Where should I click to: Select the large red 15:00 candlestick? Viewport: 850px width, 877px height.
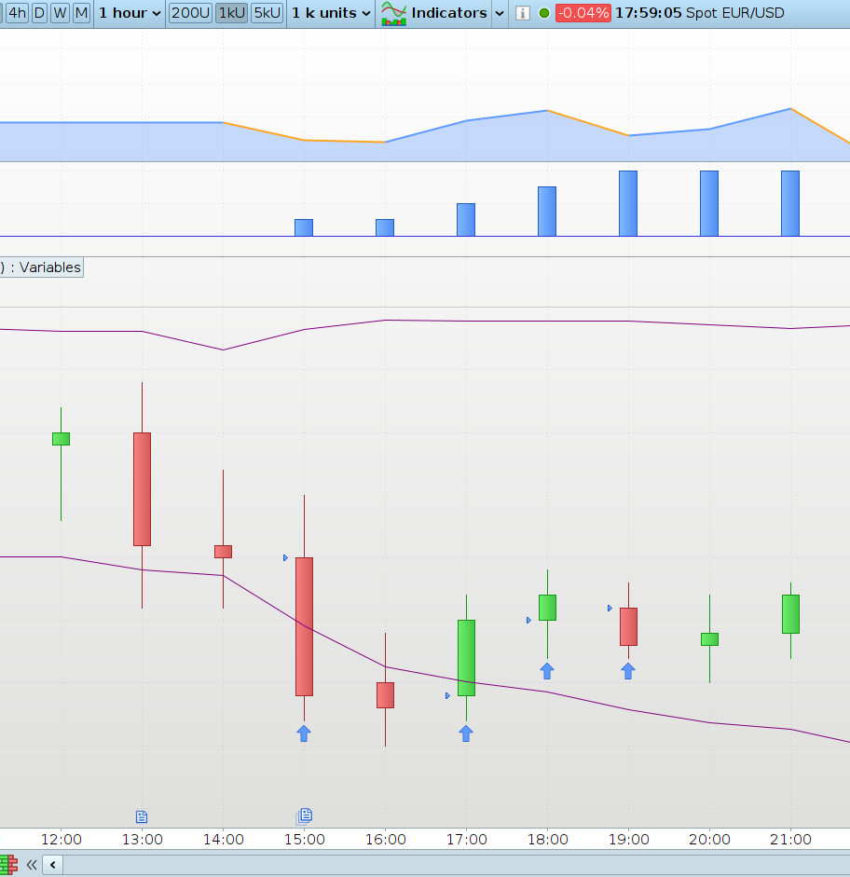(x=304, y=626)
